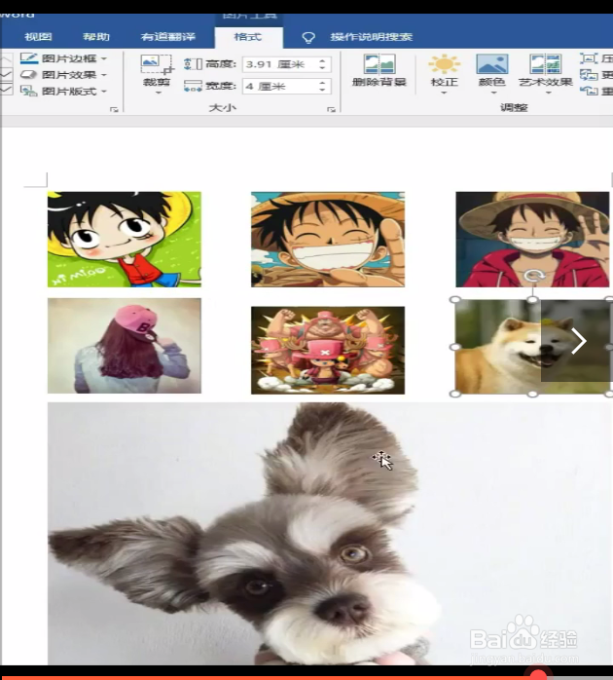
Task: Increase height with up spinner
Action: pos(322,60)
